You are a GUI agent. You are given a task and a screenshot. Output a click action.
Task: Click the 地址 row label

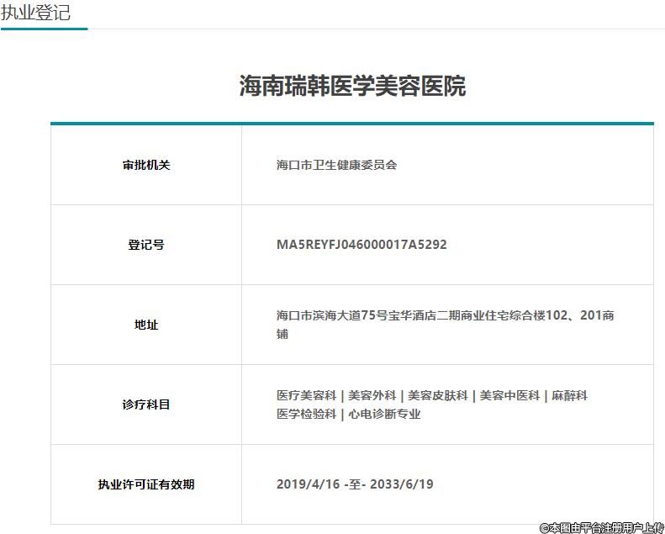coord(146,325)
